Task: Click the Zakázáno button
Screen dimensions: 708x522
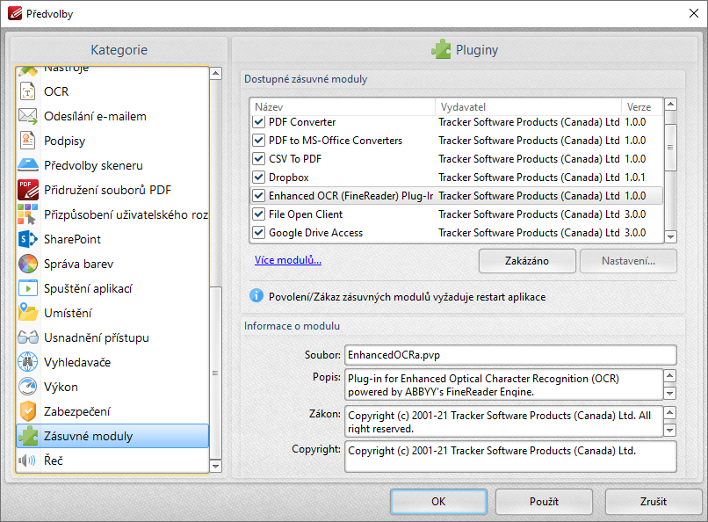Action: (x=527, y=261)
